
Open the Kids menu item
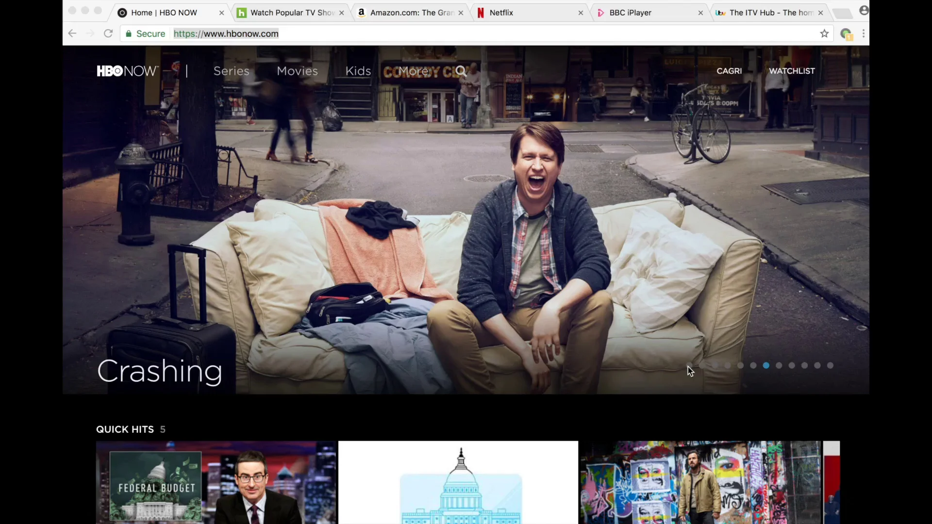point(358,71)
